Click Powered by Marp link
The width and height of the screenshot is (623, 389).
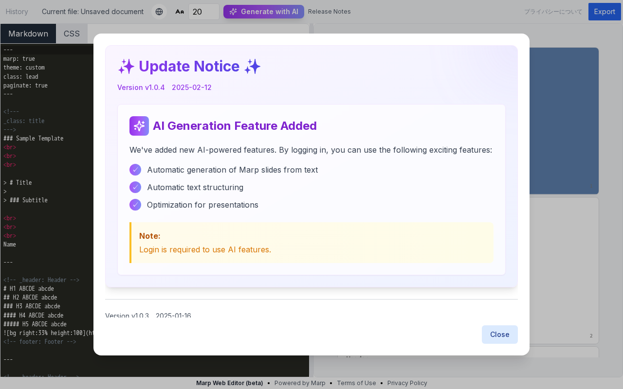click(300, 383)
